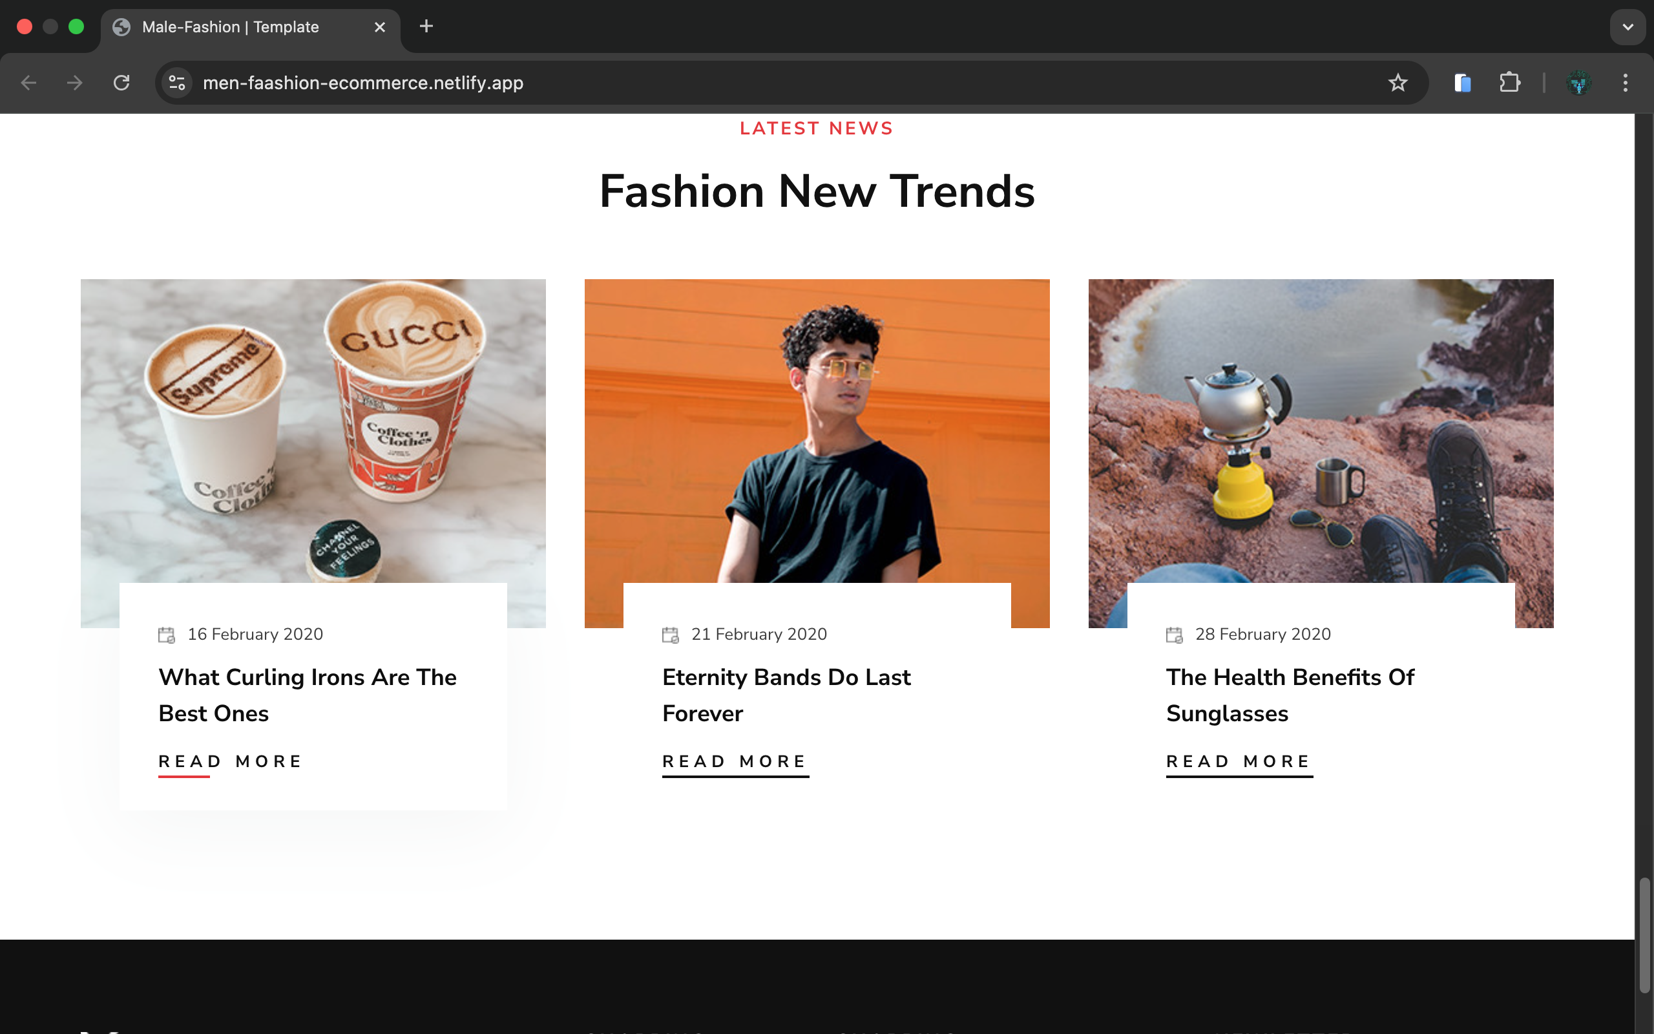Screen dimensions: 1654x1034
Task: Open a new browser tab
Action: click(426, 26)
